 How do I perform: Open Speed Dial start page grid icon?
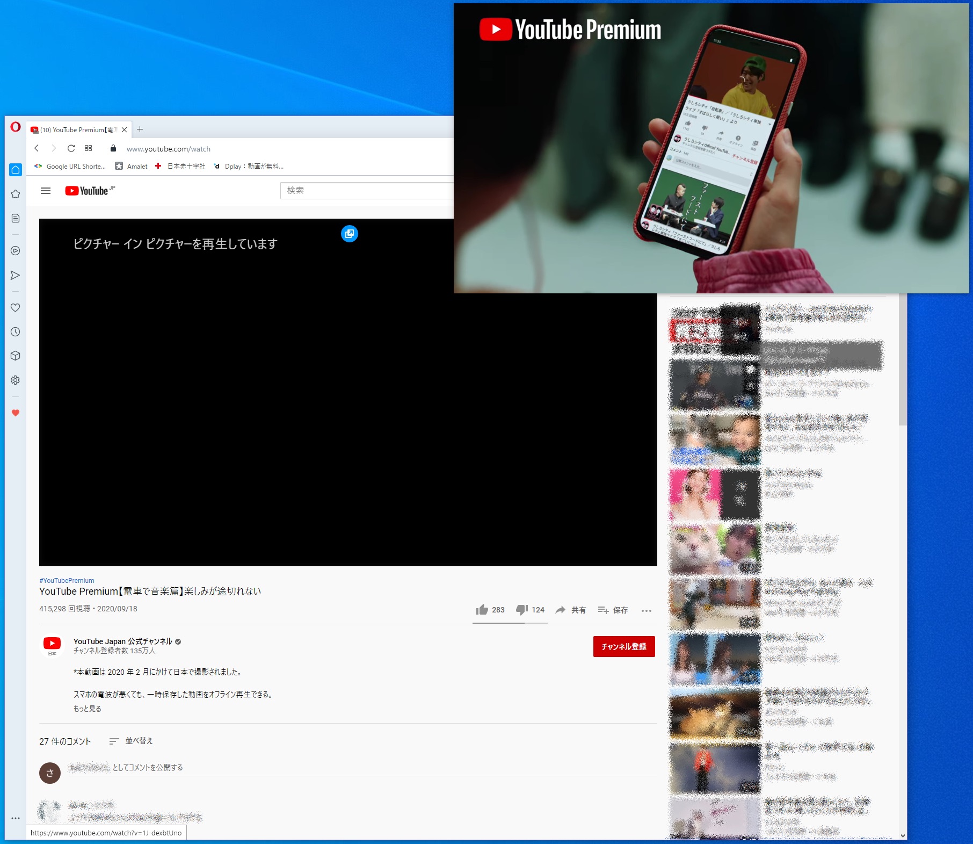(89, 148)
